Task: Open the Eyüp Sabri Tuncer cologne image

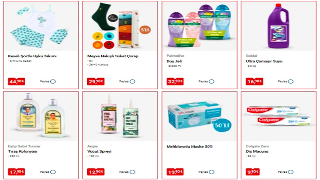Action: (41, 116)
